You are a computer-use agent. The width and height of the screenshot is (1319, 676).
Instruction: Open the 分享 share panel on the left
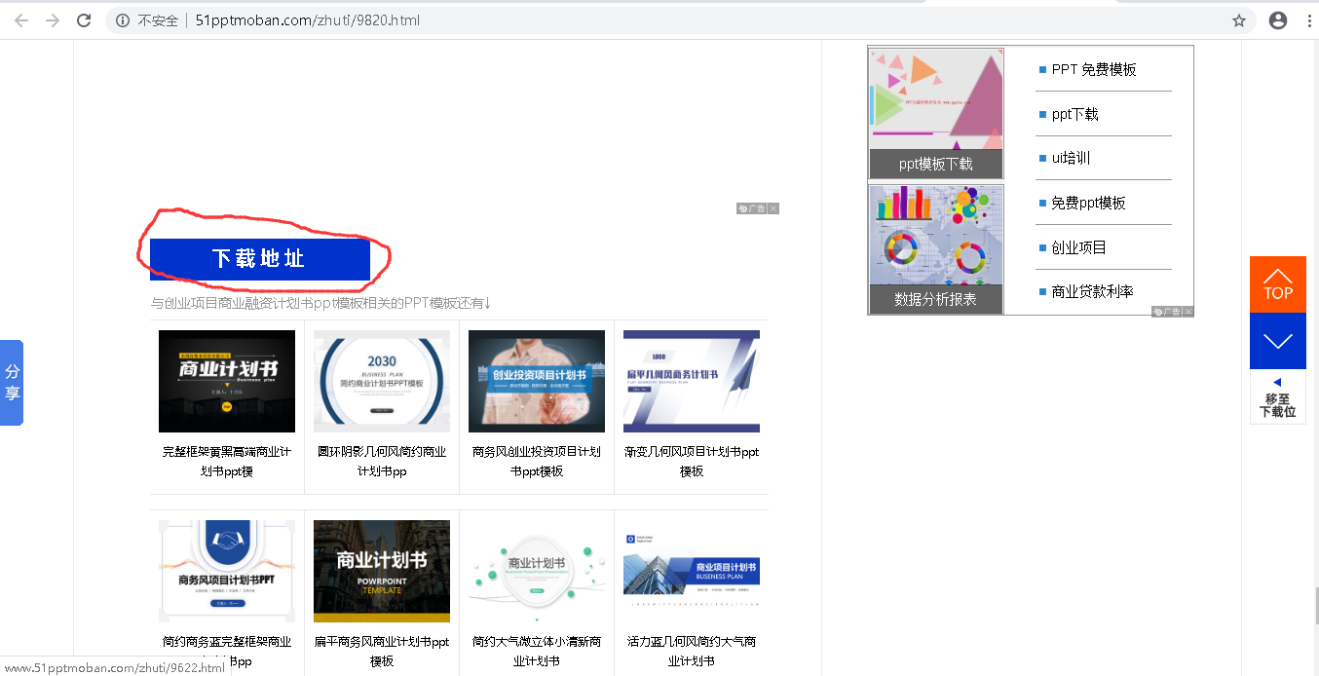point(13,382)
